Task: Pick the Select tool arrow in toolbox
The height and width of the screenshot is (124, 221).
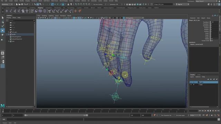Action: 2,18
